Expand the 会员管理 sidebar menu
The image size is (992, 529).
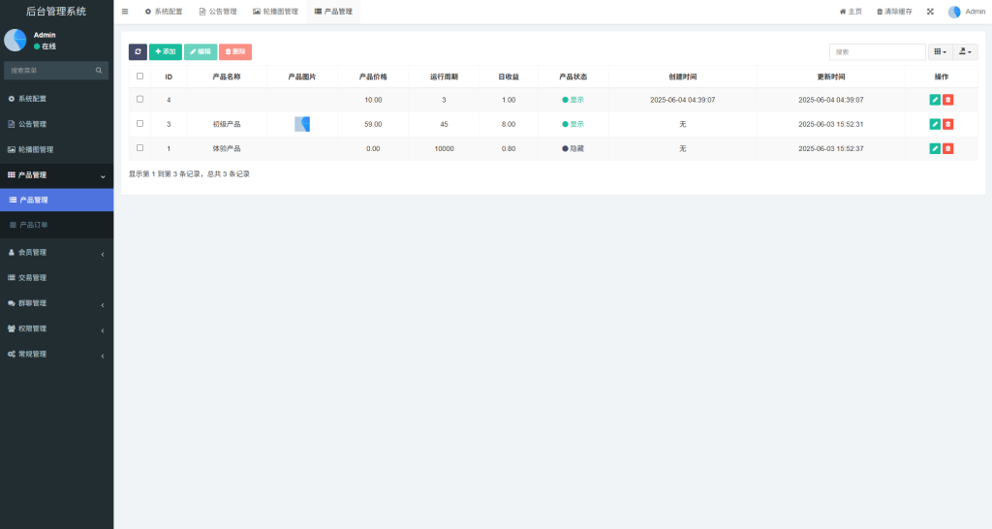click(x=56, y=252)
